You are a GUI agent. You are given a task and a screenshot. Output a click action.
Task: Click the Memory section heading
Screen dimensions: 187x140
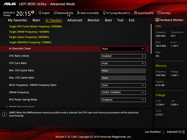click(x=161, y=66)
